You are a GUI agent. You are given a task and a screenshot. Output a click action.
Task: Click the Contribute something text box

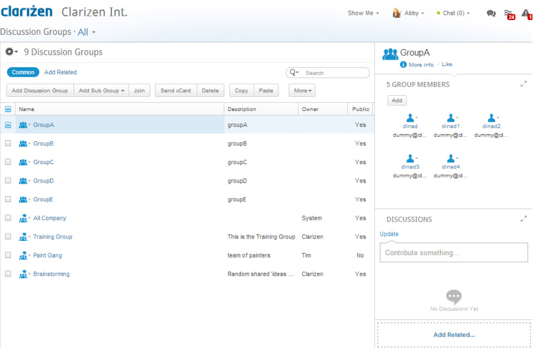(x=453, y=253)
